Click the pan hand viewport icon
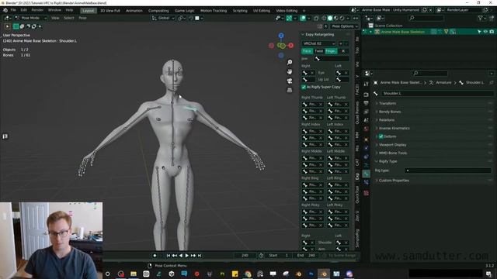This screenshot has height=279, width=497. tap(290, 71)
